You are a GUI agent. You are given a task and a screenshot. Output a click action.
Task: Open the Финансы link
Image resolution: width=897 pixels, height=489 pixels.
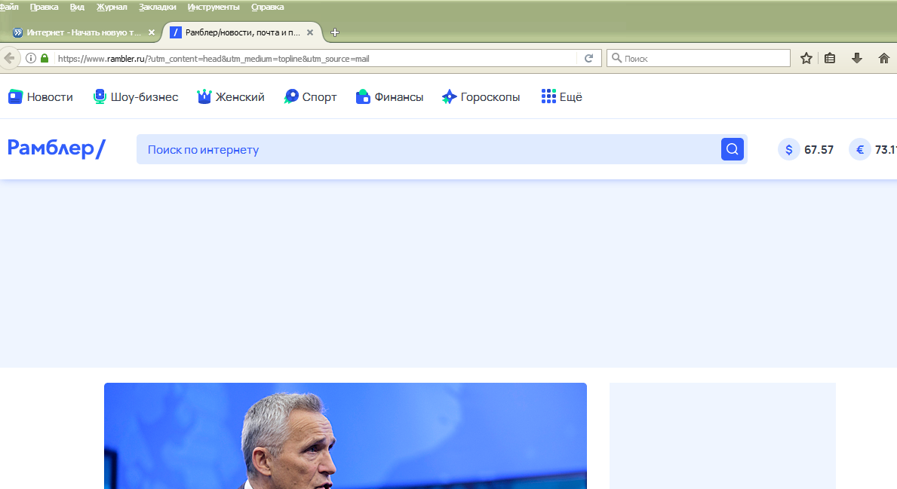[399, 97]
